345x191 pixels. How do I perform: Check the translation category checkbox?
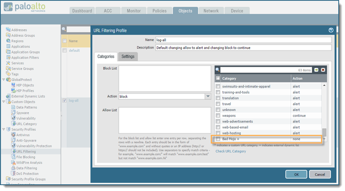pos(218,98)
